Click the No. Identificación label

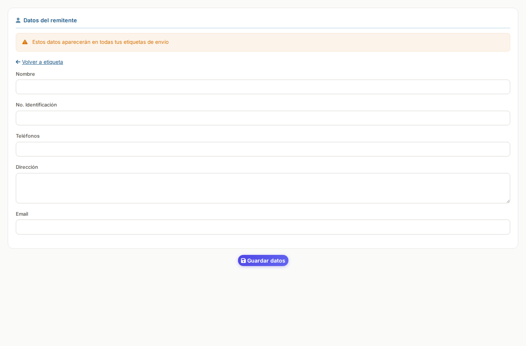pos(36,105)
